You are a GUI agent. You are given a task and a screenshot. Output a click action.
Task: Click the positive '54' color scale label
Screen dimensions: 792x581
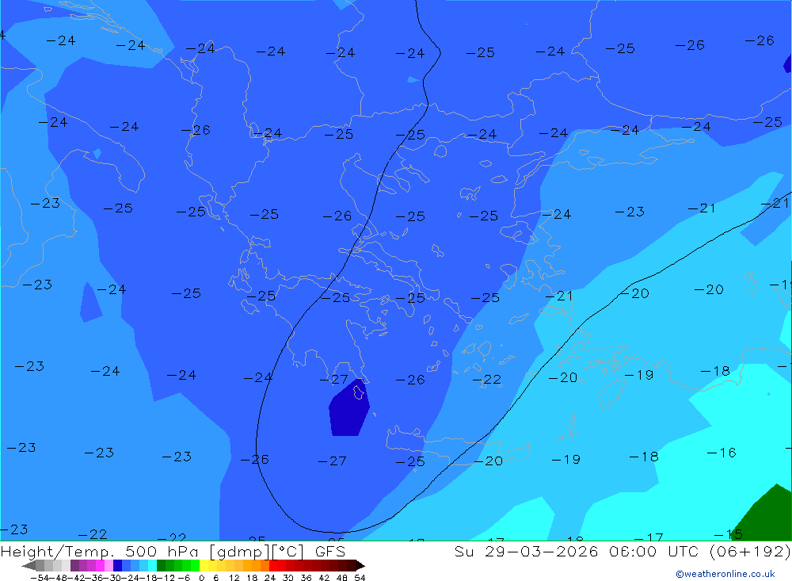[x=360, y=578]
